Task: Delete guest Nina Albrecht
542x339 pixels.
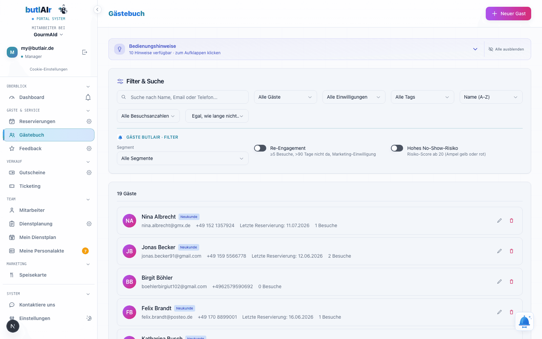Action: pyautogui.click(x=512, y=221)
